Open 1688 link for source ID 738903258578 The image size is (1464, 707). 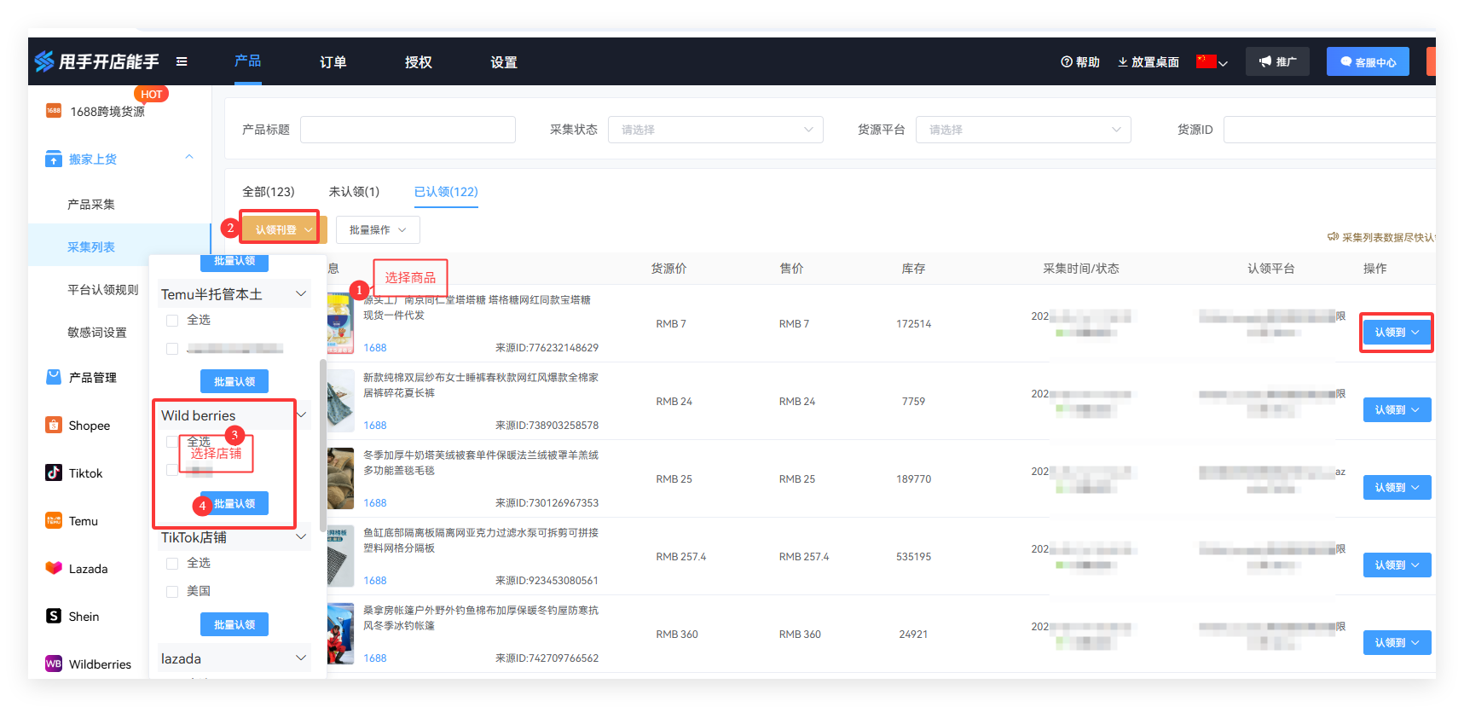point(375,426)
